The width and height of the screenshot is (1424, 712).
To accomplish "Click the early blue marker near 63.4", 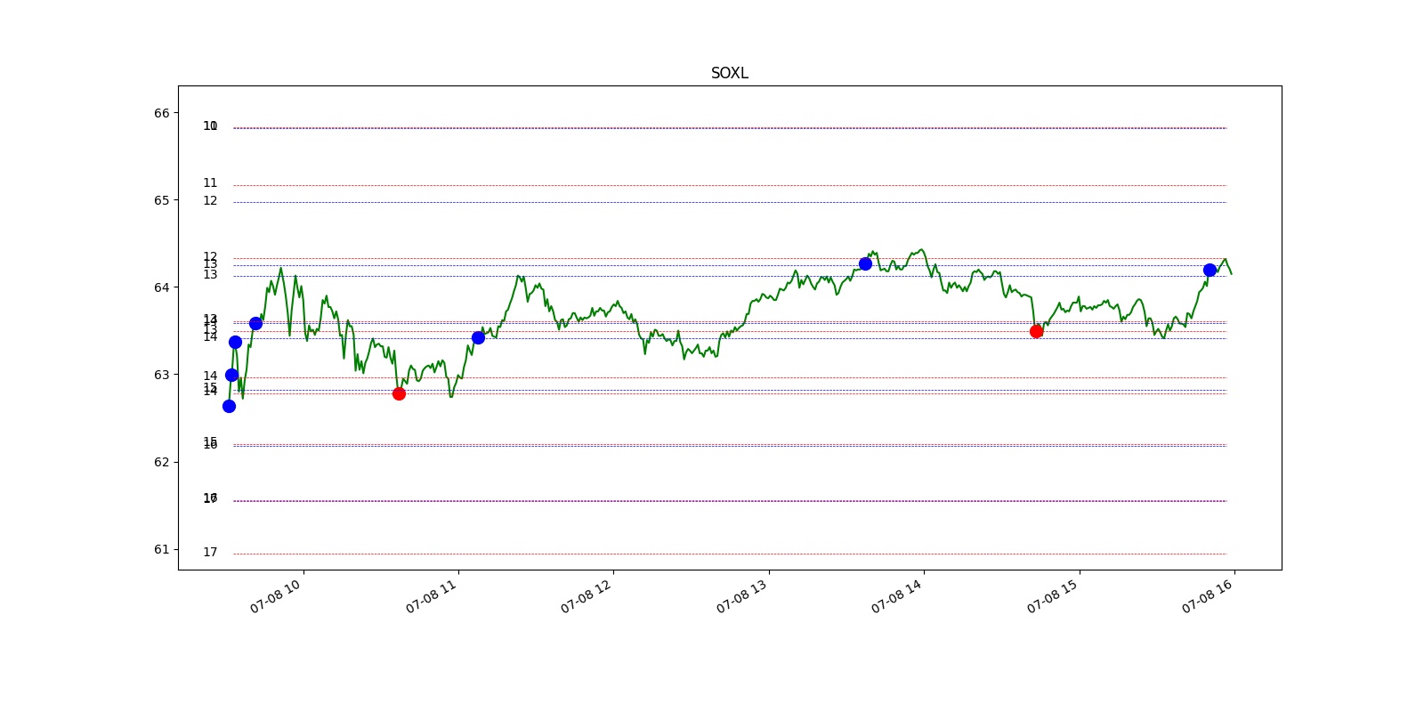I will tap(235, 342).
